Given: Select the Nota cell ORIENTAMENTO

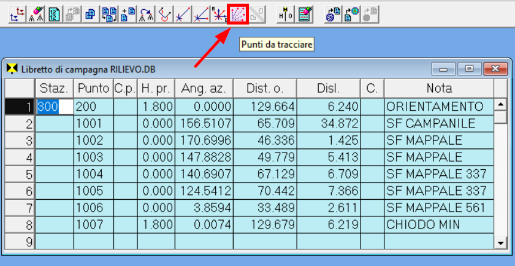Looking at the screenshot, I should tap(439, 107).
